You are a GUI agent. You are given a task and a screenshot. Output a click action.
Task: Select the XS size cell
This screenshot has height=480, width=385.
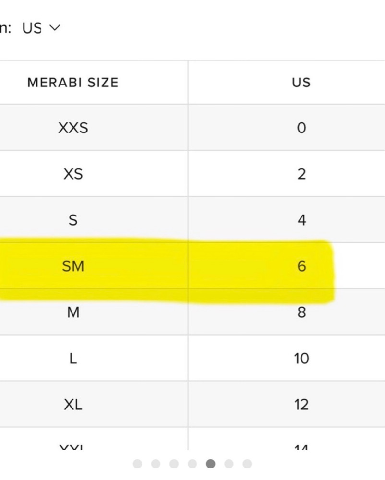coord(73,174)
